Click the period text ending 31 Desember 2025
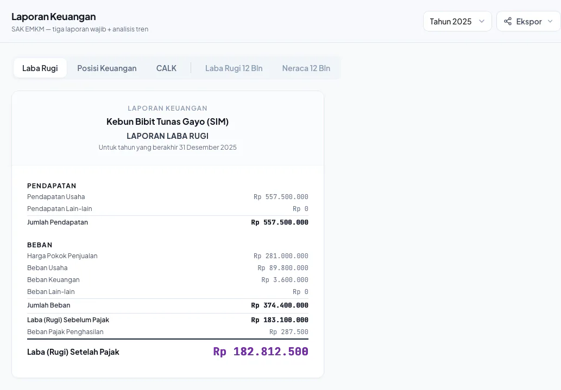 (x=167, y=148)
